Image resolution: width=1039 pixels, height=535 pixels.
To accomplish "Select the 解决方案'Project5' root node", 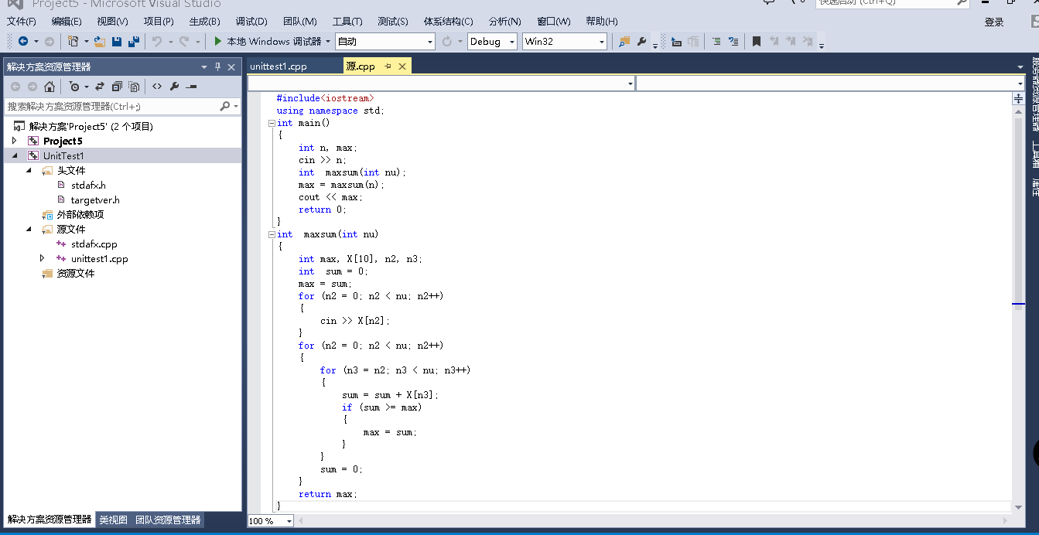I will coord(91,126).
